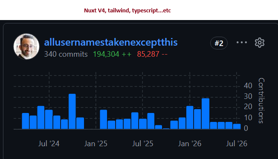This screenshot has height=159, width=278.
Task: Click the Jul '26 axis label
Action: pos(237,144)
